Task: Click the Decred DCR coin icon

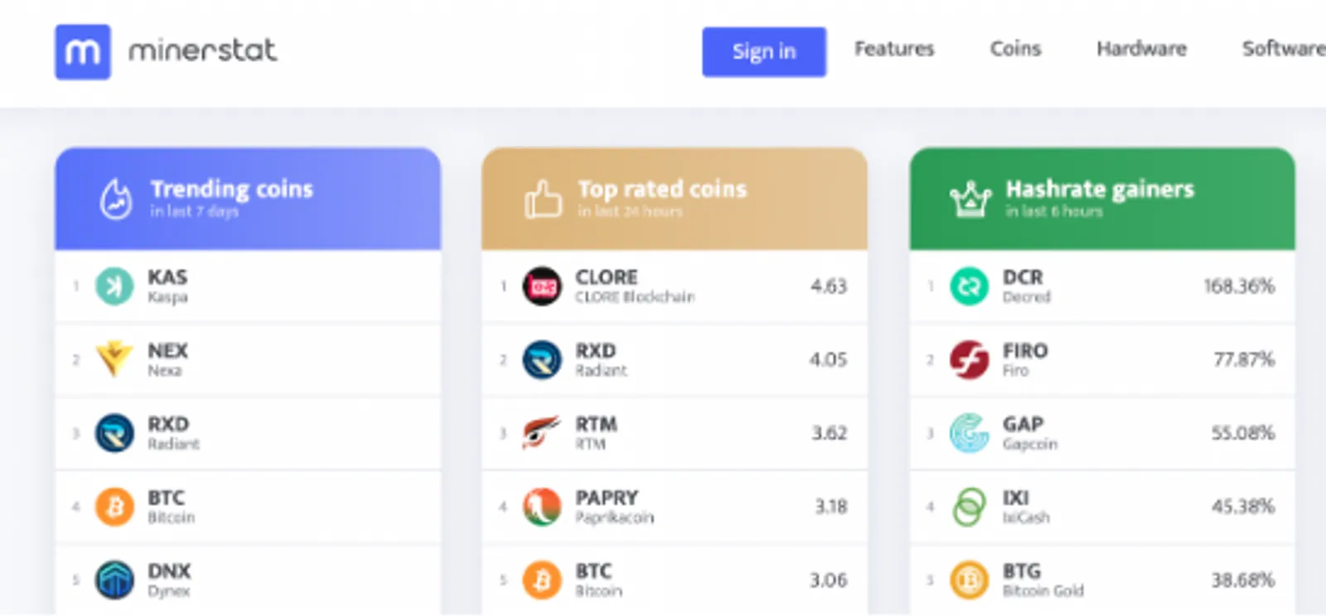Action: point(969,286)
